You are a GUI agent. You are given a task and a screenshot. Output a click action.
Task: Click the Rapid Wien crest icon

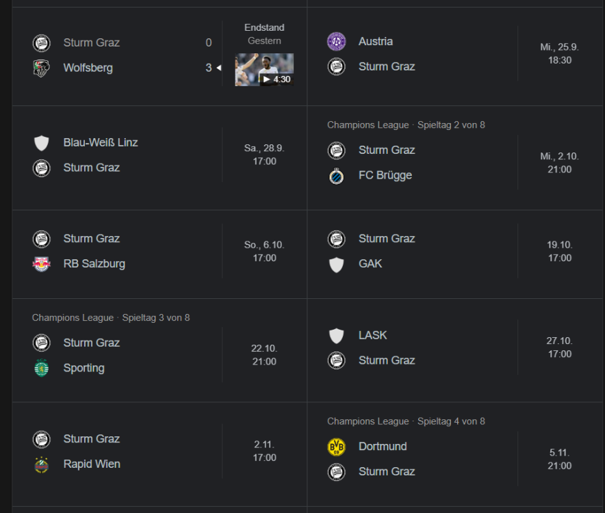coord(42,464)
